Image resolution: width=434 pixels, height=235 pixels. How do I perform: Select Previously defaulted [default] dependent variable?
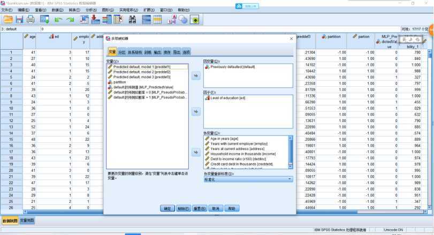(x=232, y=67)
